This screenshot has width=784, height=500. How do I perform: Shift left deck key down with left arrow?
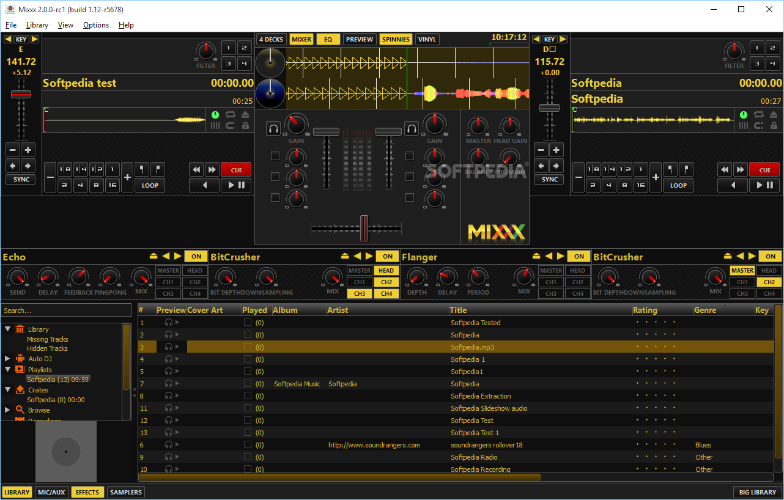pos(8,39)
